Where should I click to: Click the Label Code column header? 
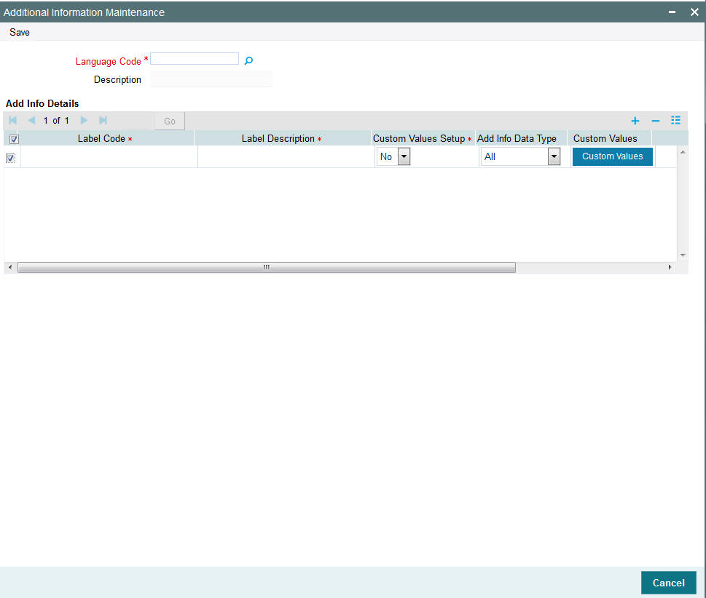click(105, 138)
